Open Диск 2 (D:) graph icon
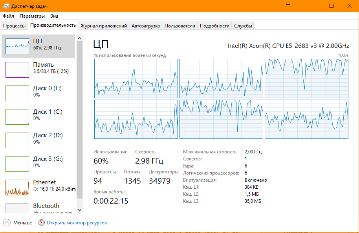The height and width of the screenshot is (233, 359). click(17, 140)
